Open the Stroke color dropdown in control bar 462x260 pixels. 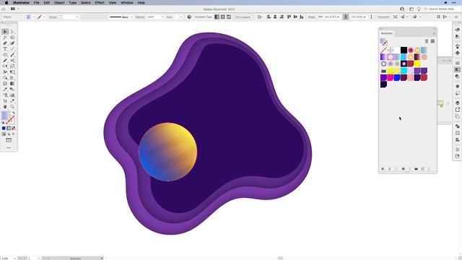[x=44, y=17]
